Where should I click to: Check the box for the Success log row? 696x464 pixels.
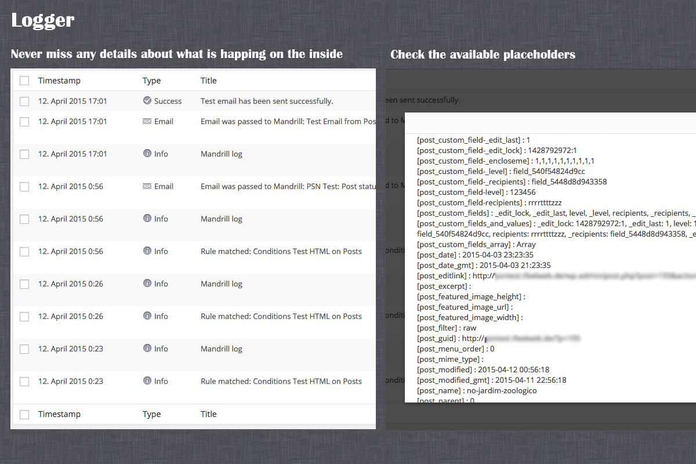(24, 101)
